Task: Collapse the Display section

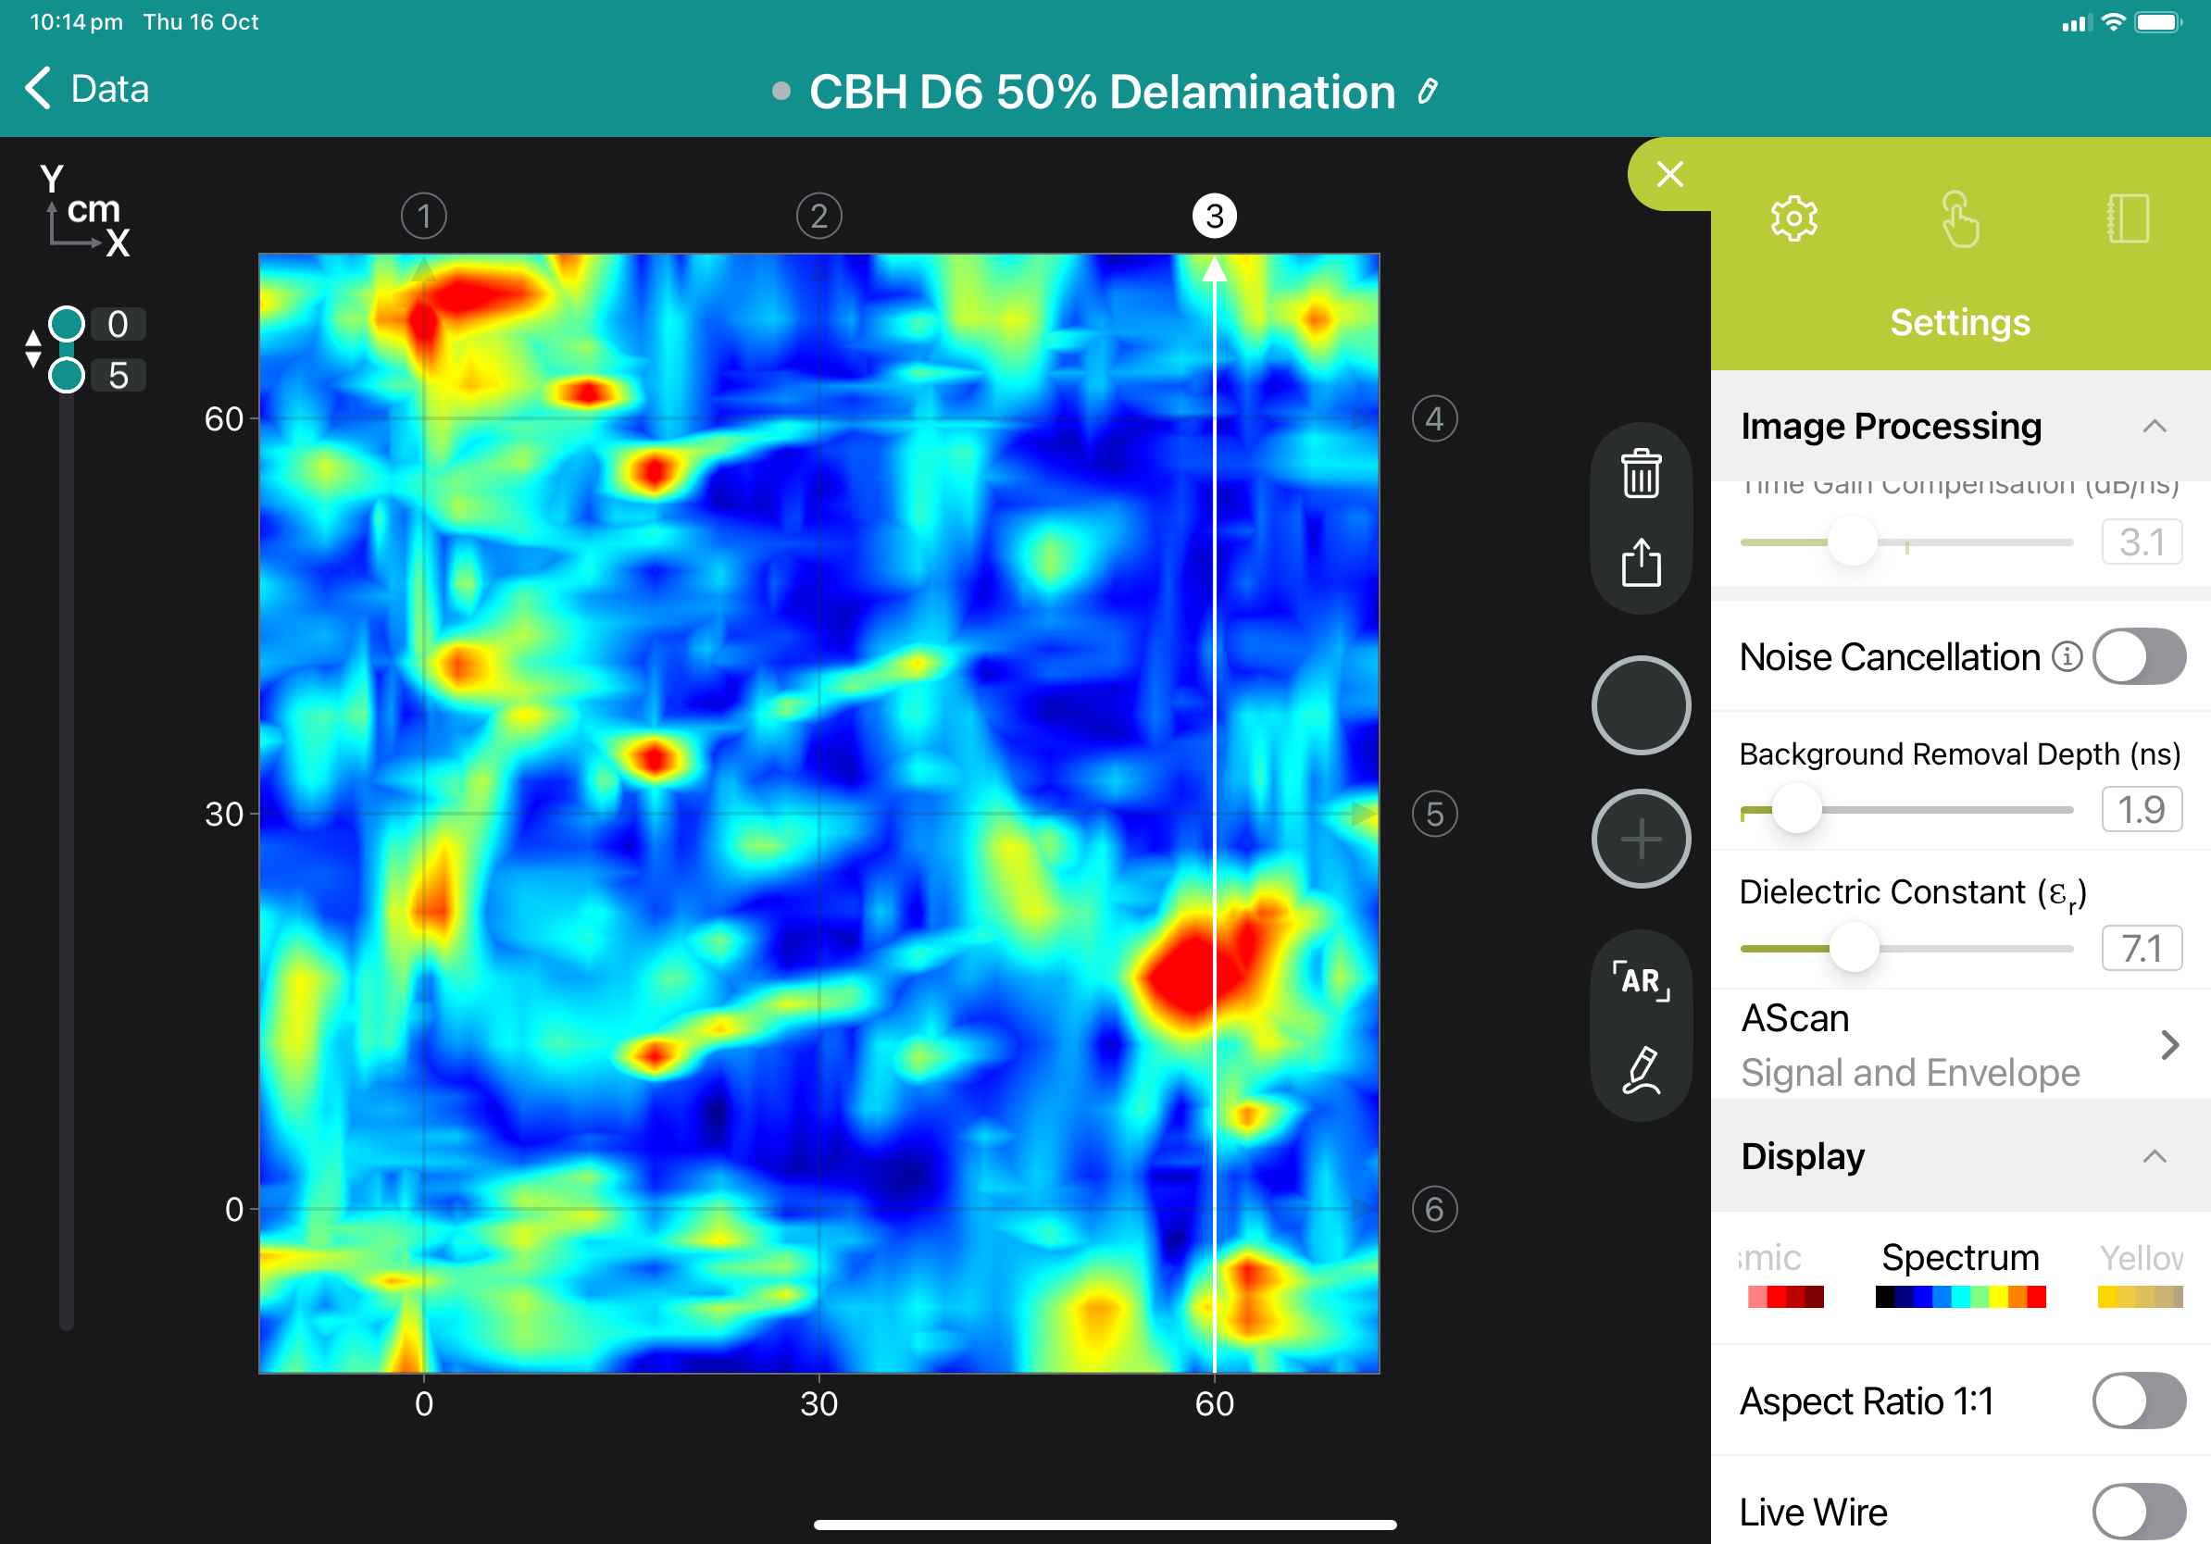Action: click(x=2154, y=1156)
